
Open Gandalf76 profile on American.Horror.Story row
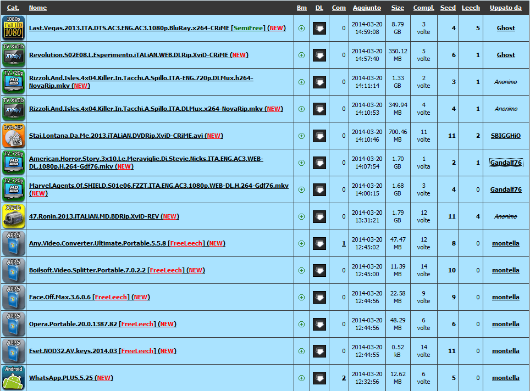coord(506,163)
